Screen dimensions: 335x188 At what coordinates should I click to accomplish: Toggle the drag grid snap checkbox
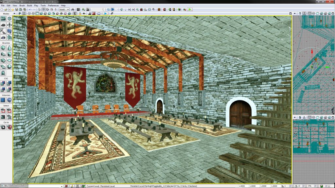tap(290, 186)
